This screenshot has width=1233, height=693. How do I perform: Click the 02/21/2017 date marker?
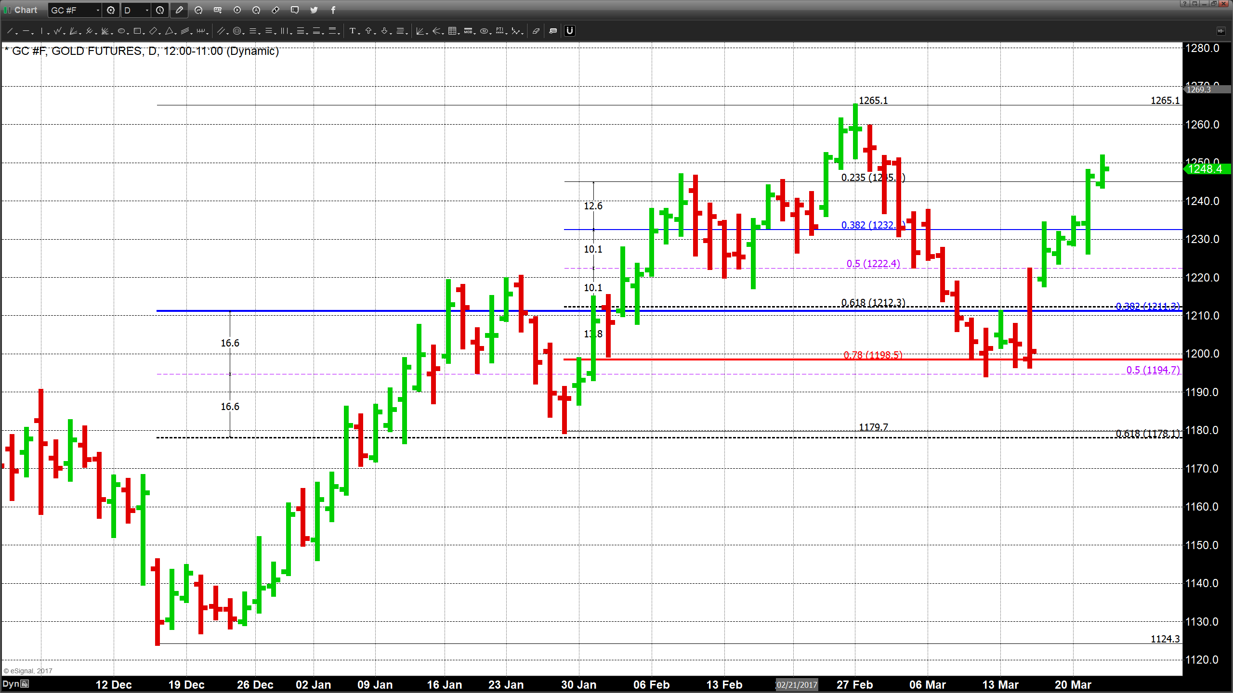coord(797,684)
